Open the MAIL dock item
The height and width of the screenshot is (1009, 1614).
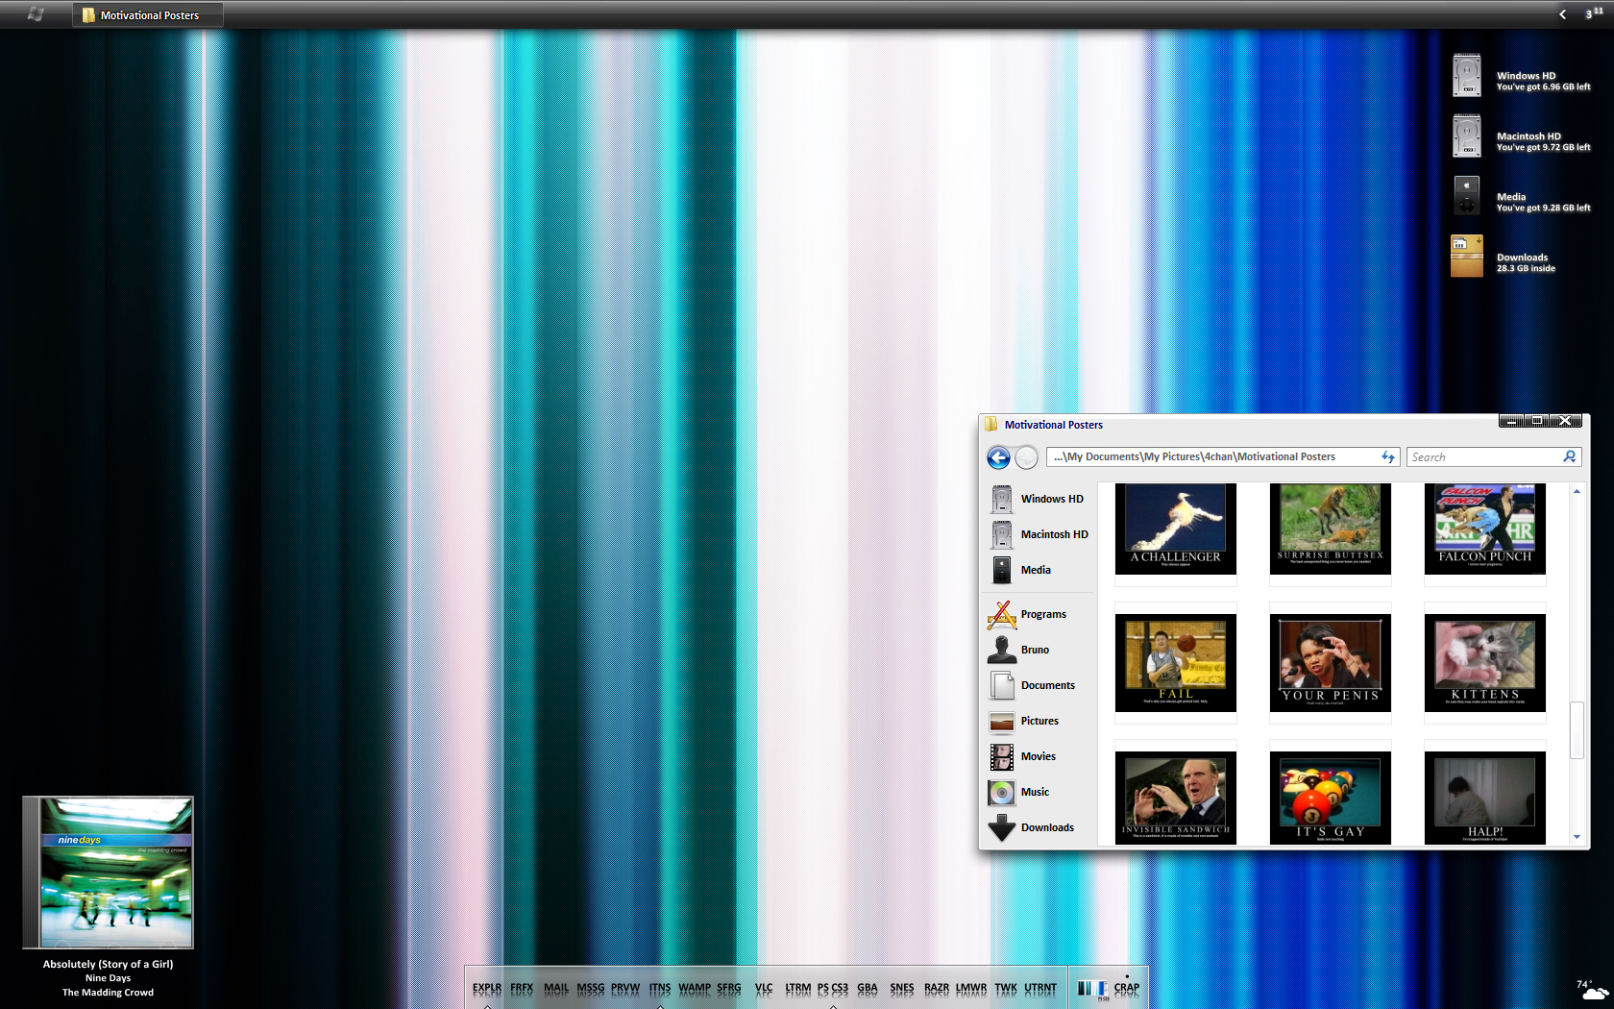coord(556,988)
